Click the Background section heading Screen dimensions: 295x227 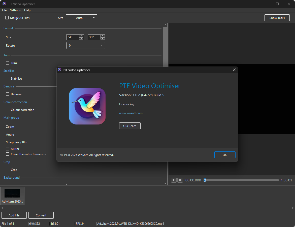point(12,178)
